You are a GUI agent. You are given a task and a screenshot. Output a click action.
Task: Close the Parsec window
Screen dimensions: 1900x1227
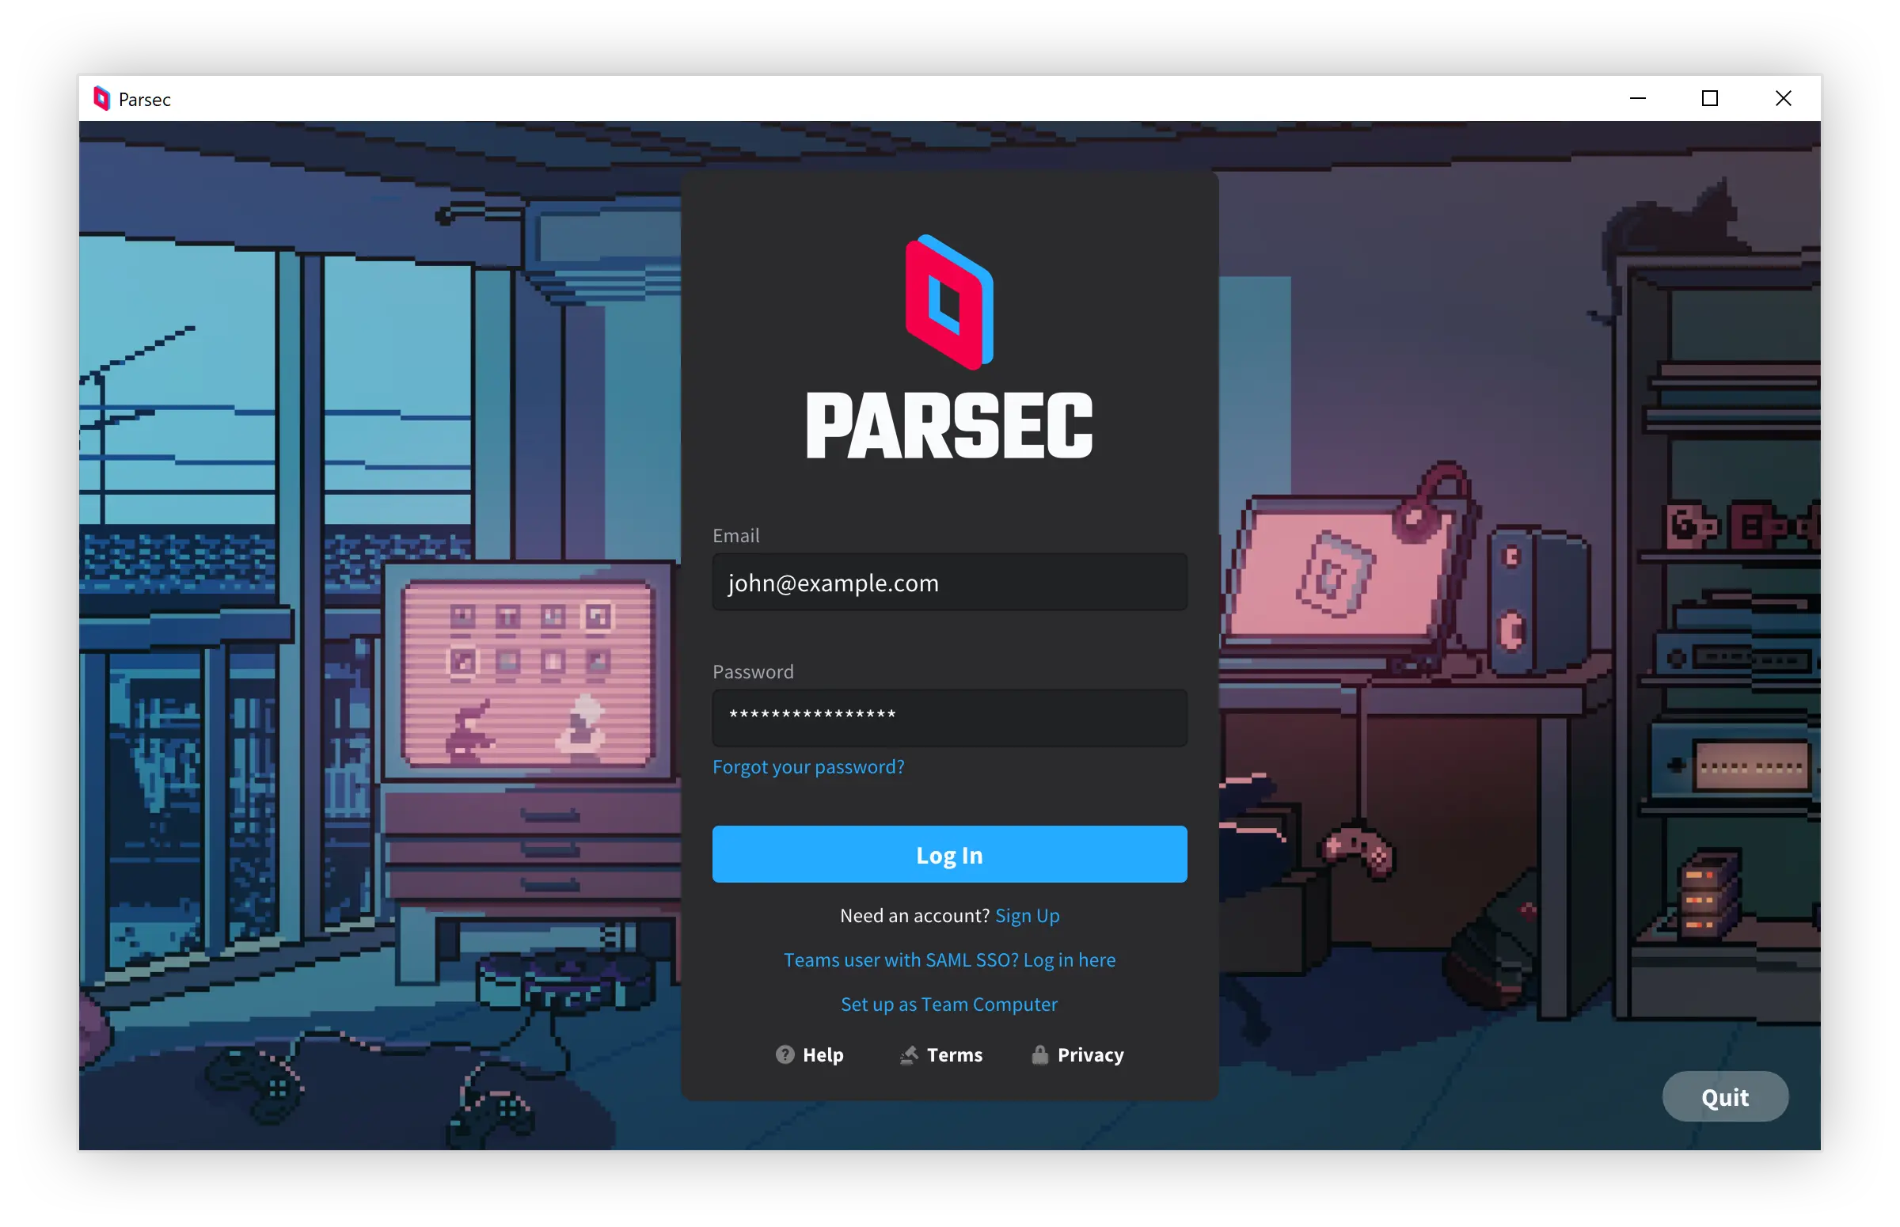pyautogui.click(x=1783, y=98)
